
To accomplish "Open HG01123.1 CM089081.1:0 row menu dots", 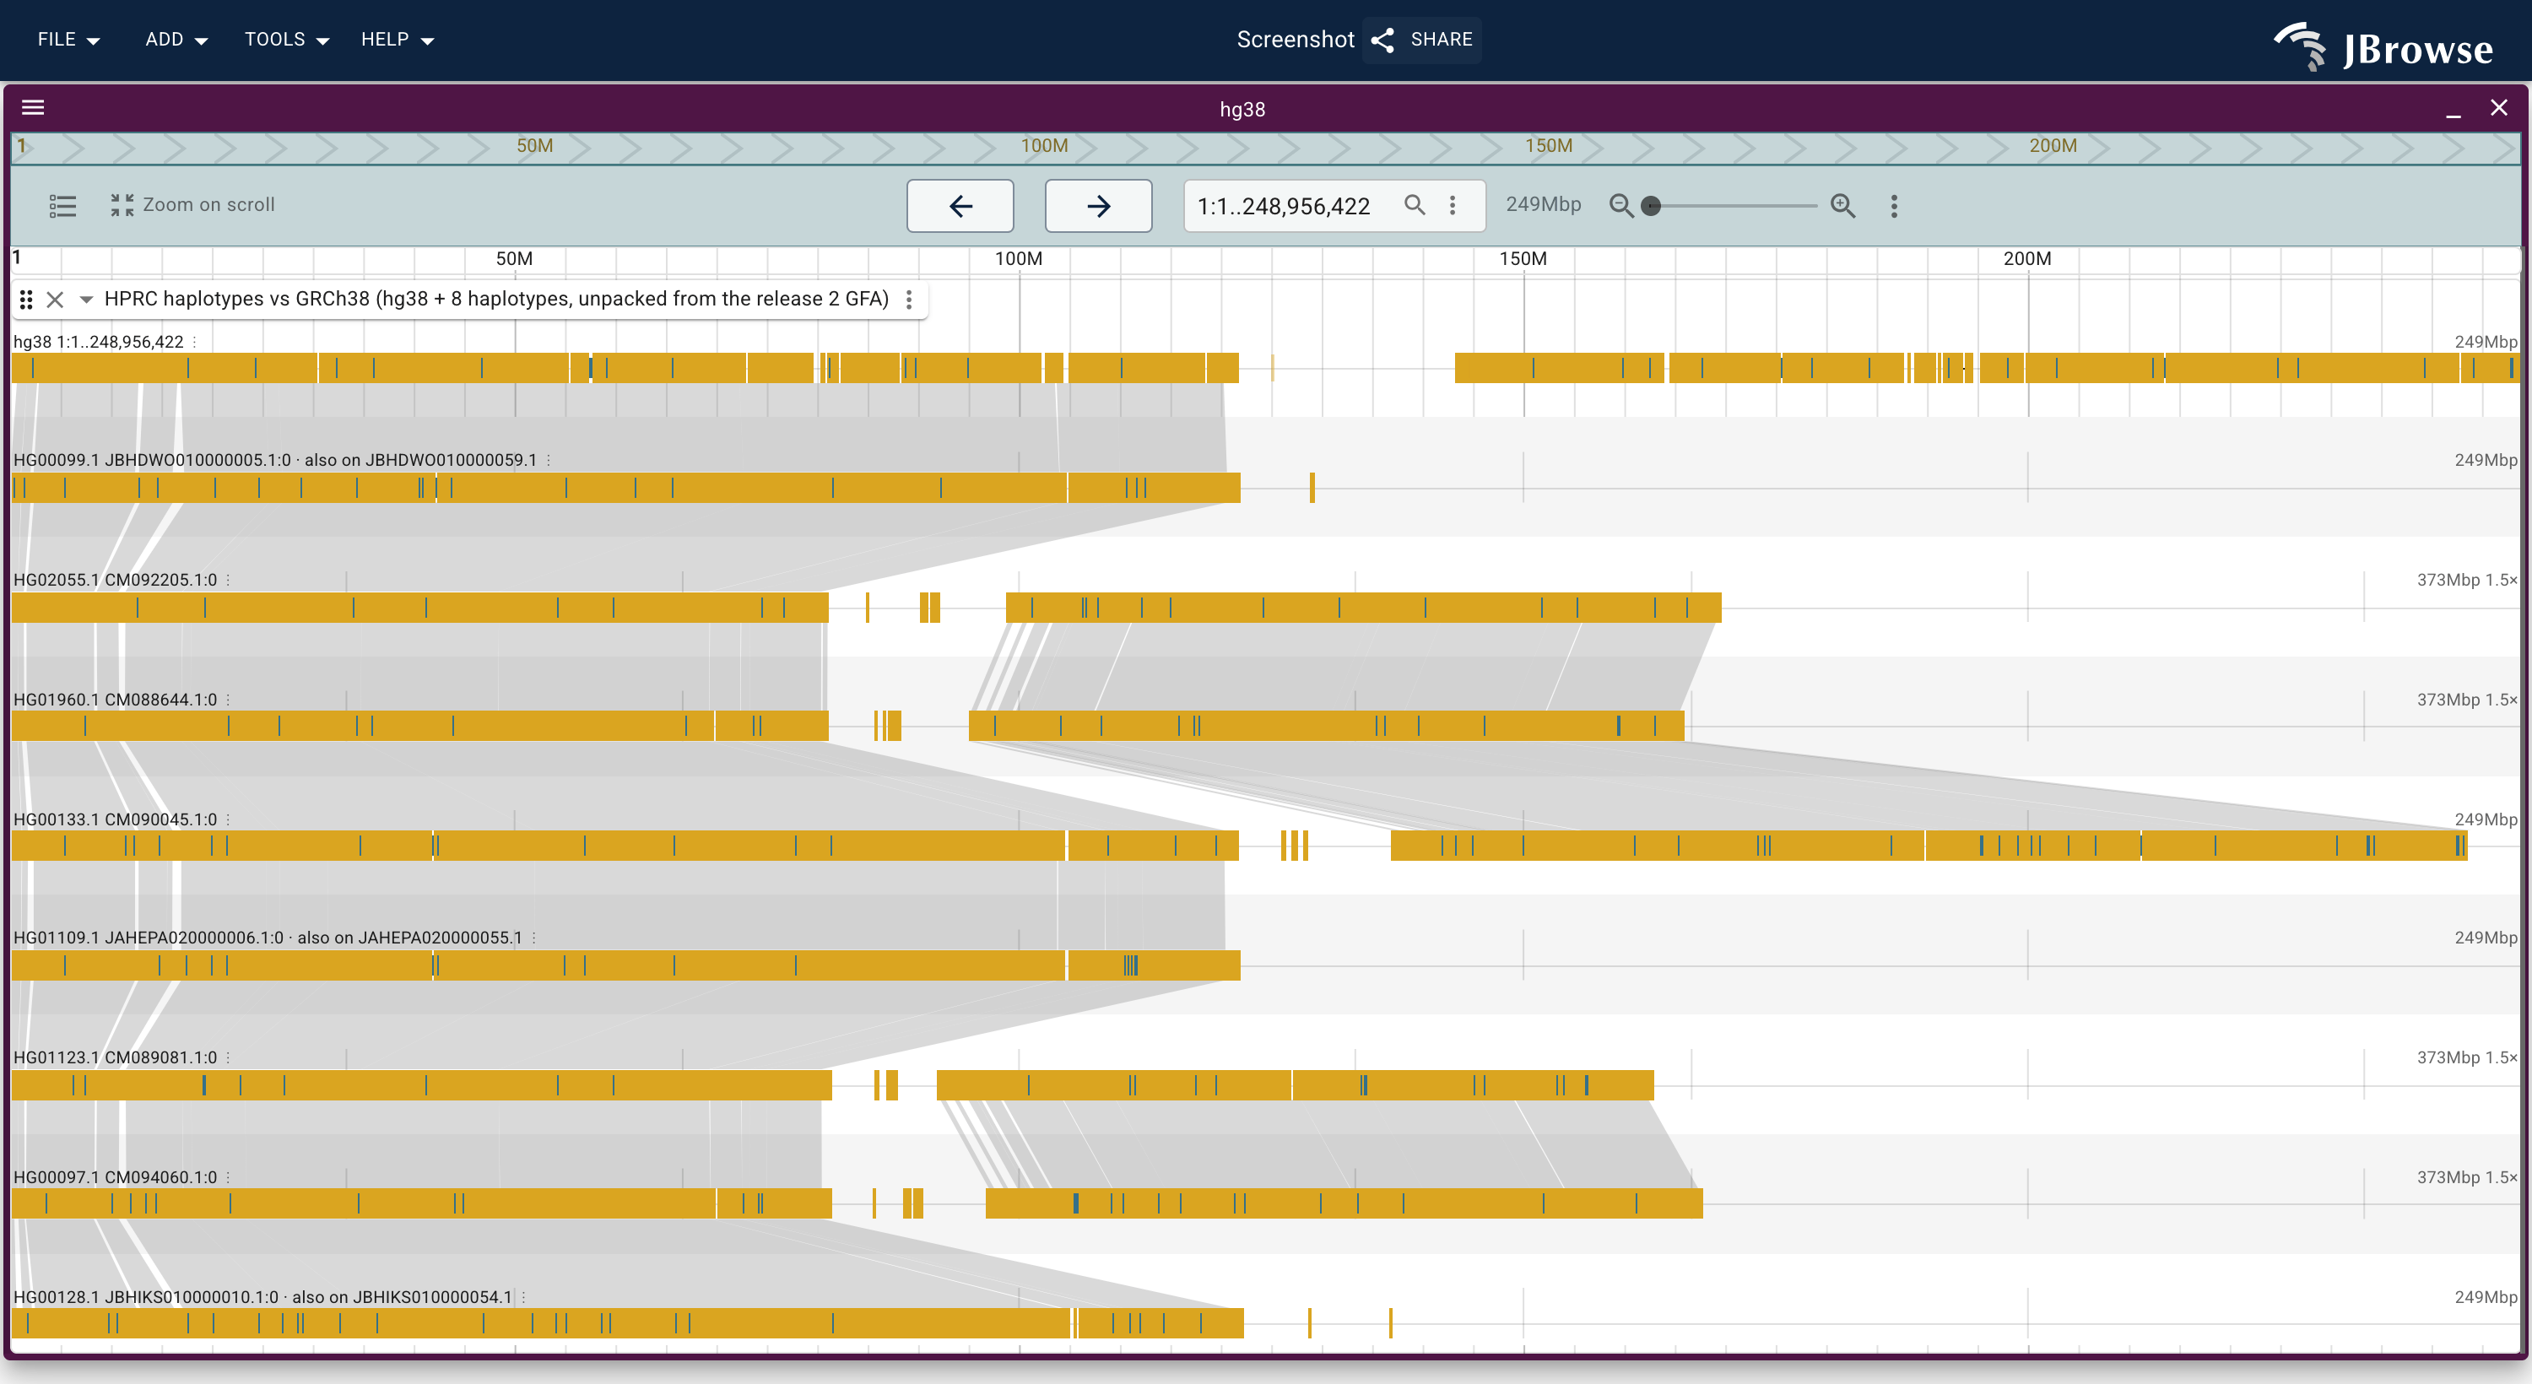I will click(x=228, y=1057).
